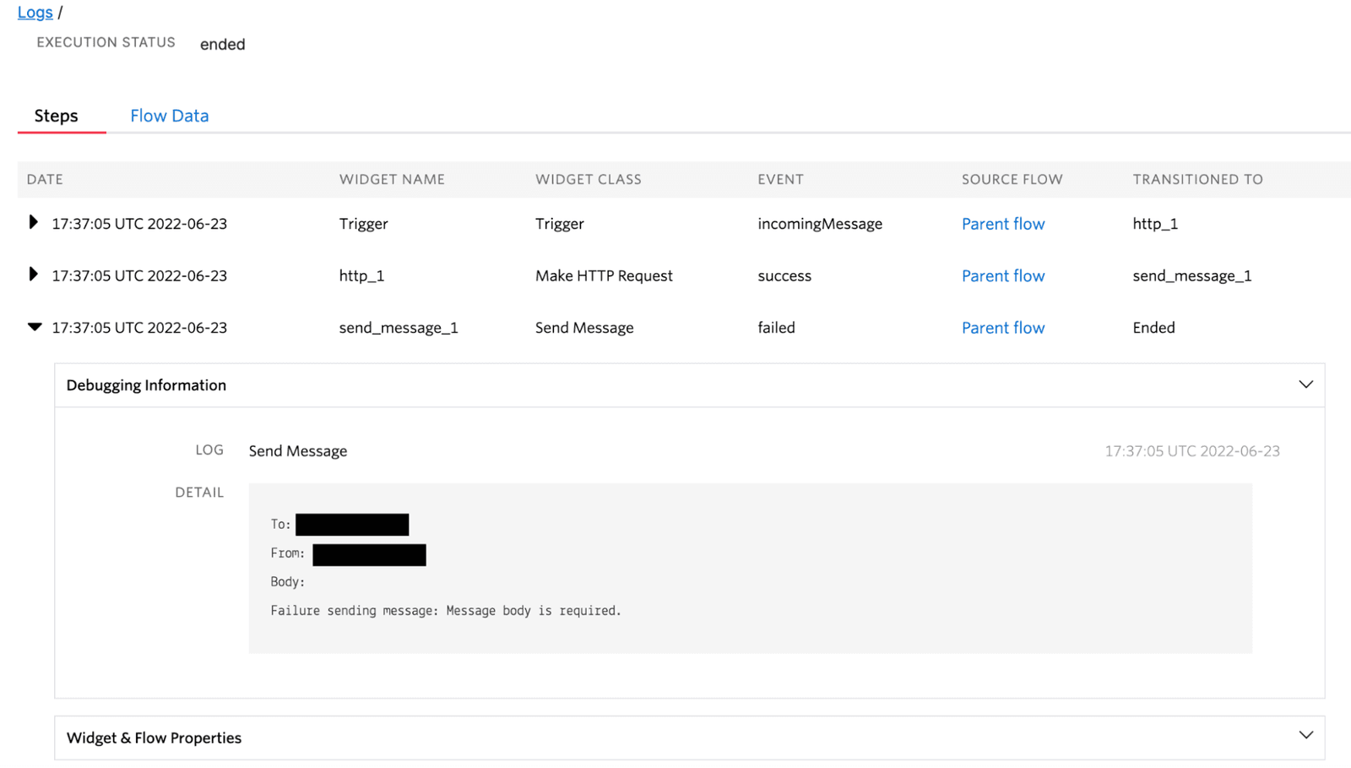Open the Logs breadcrumb link
Image resolution: width=1351 pixels, height=768 pixels.
click(x=34, y=12)
